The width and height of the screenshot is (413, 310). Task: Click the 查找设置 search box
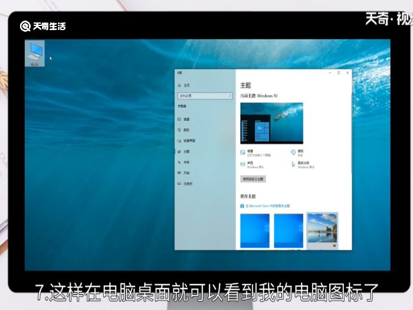205,96
